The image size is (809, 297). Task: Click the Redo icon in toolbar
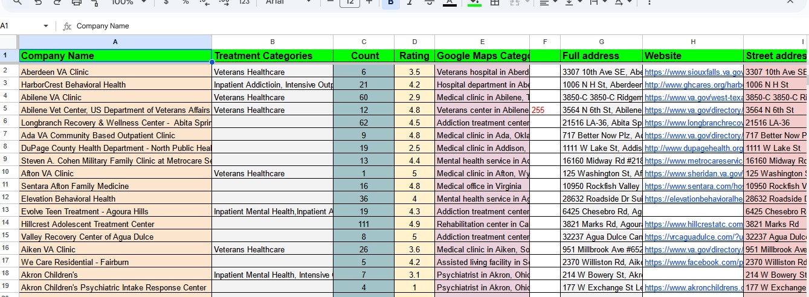click(57, 2)
